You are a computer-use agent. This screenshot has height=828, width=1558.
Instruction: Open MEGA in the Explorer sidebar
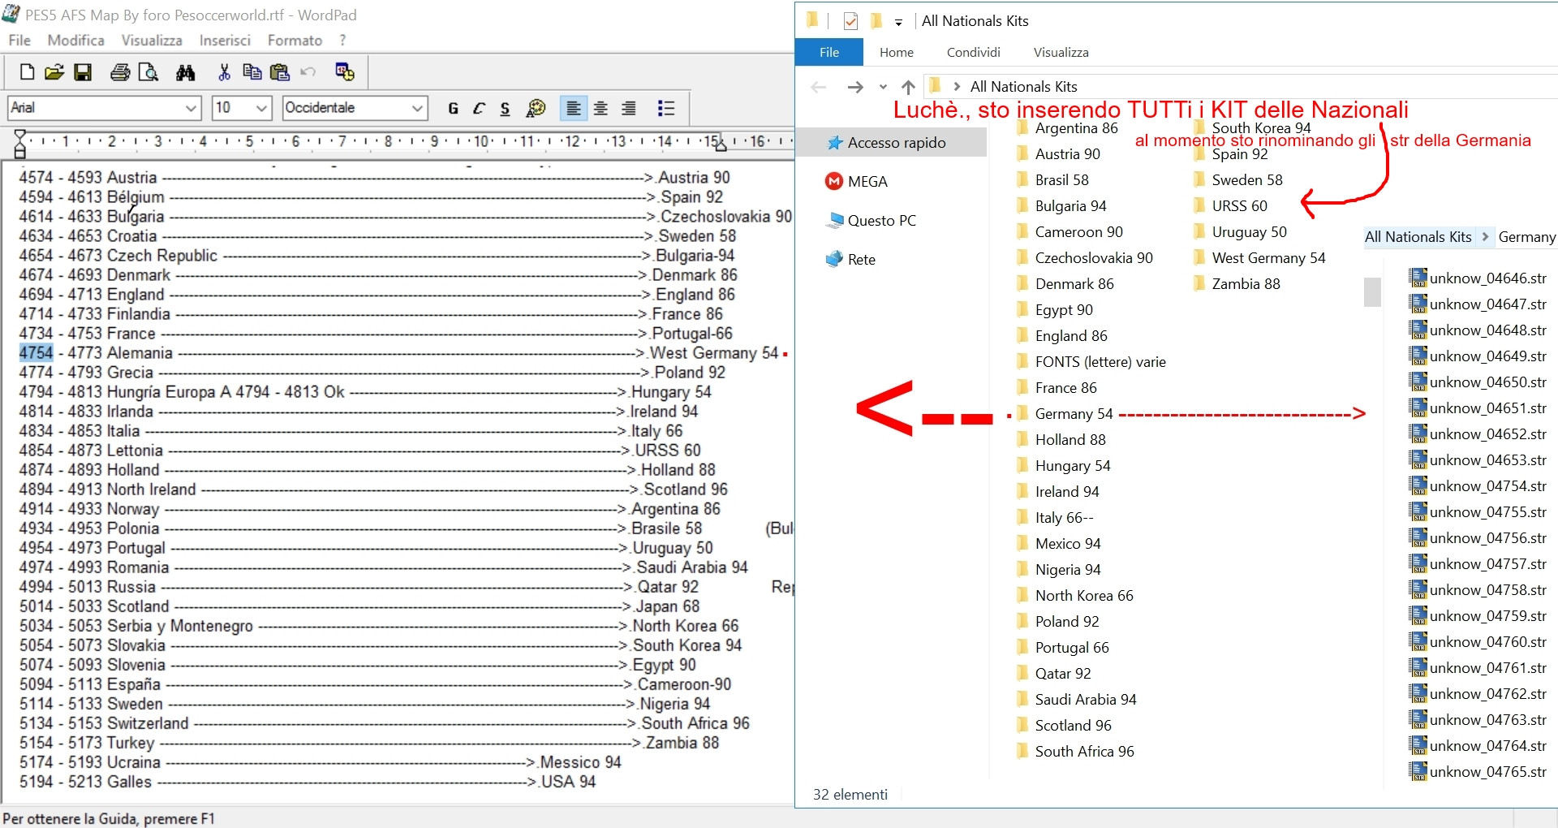click(856, 182)
